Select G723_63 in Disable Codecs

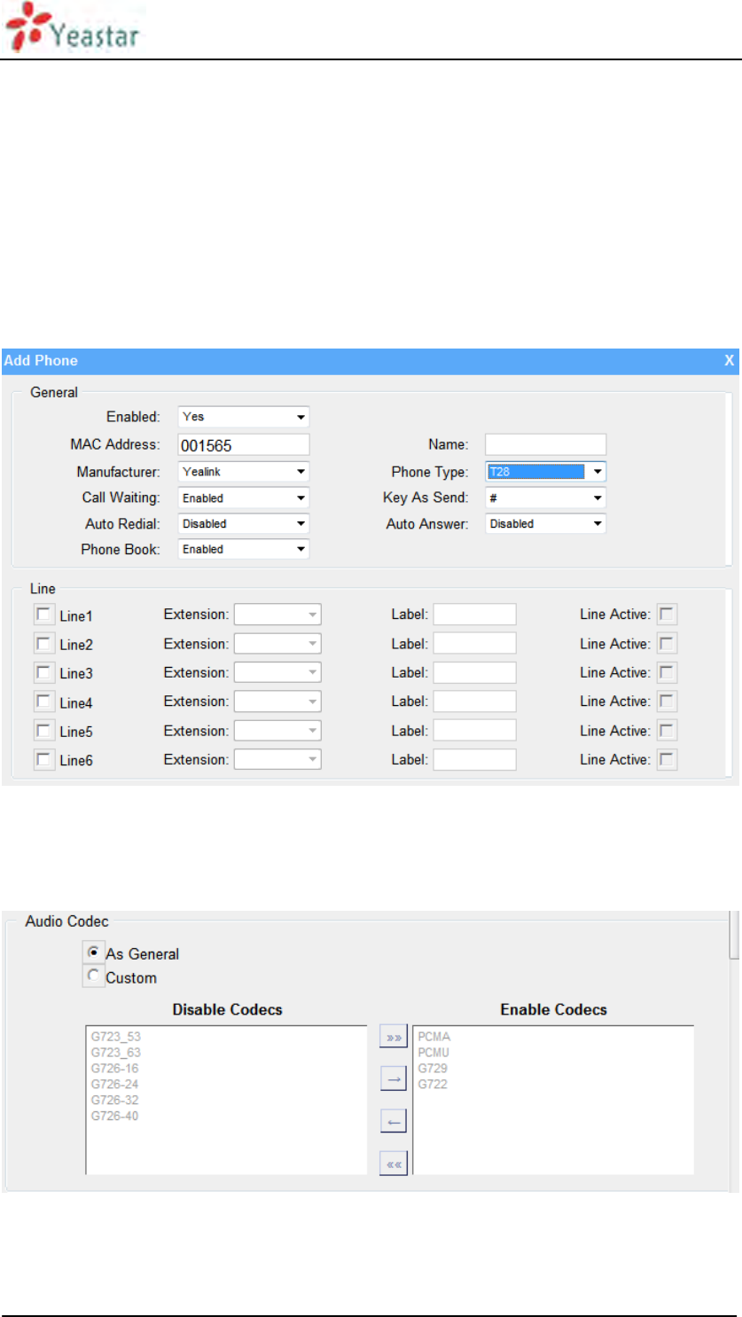coord(116,1052)
